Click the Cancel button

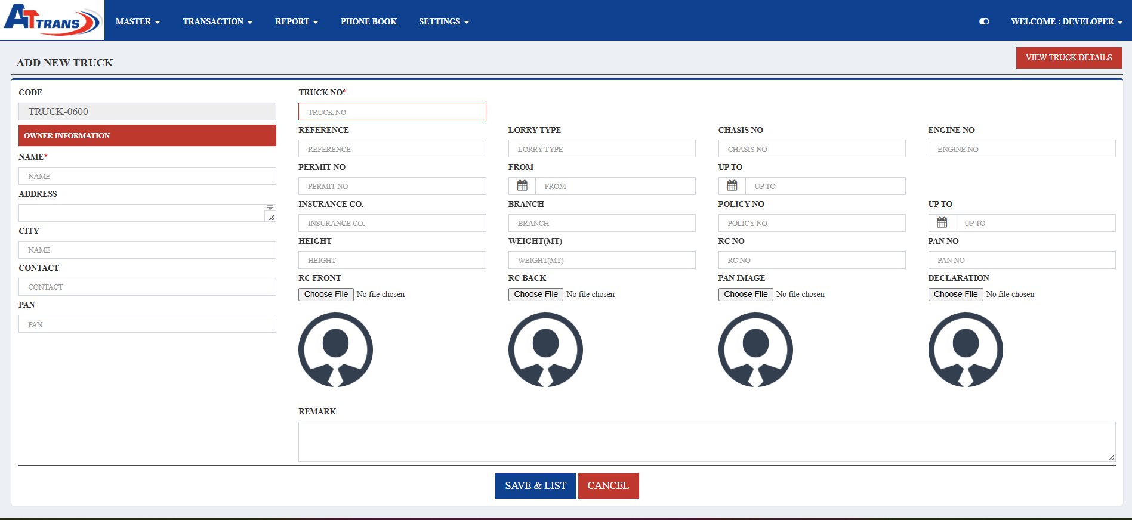click(x=608, y=485)
